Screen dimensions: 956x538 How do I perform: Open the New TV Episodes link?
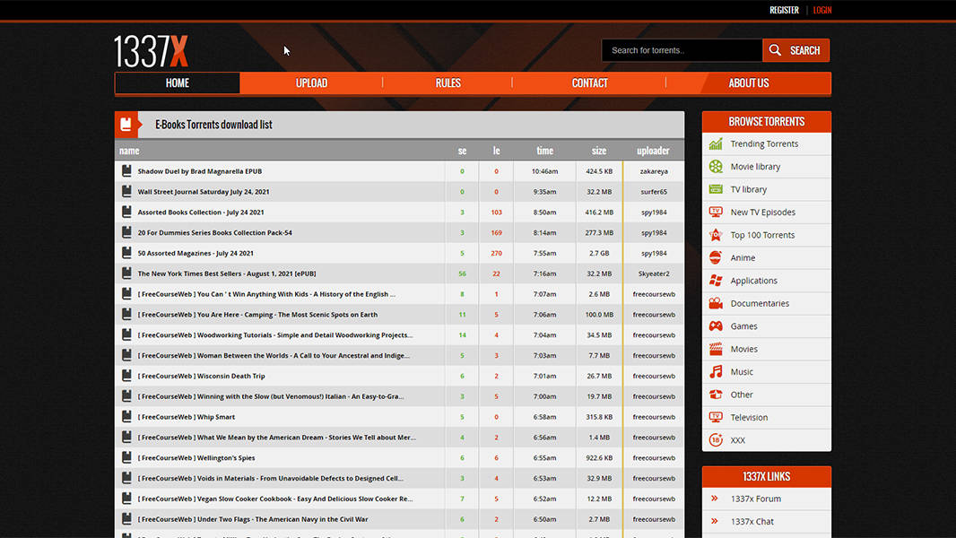[x=762, y=212]
